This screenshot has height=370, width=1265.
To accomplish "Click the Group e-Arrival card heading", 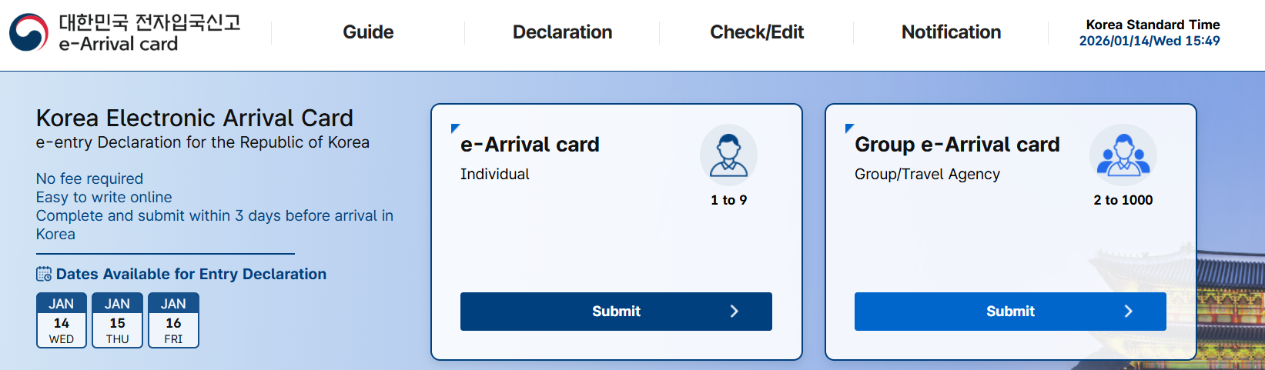I will 957,145.
